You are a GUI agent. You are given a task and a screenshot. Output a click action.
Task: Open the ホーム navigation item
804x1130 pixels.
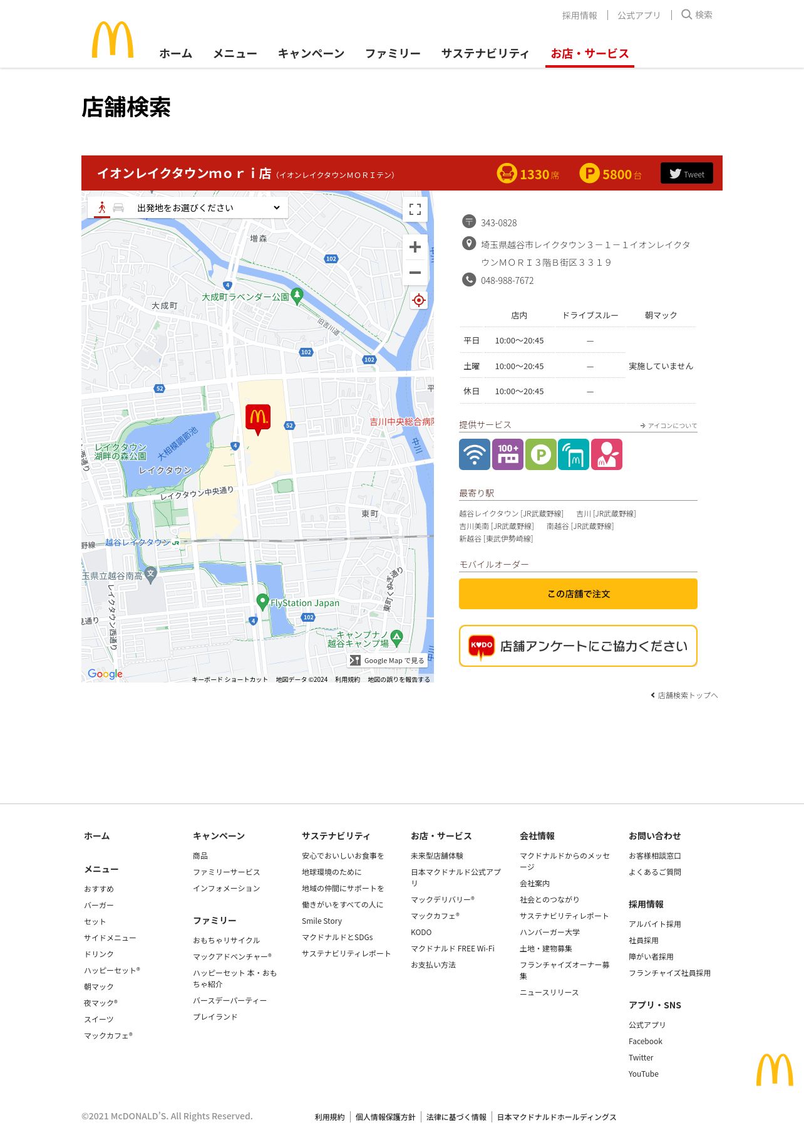175,53
